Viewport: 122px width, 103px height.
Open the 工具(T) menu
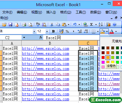(81, 12)
